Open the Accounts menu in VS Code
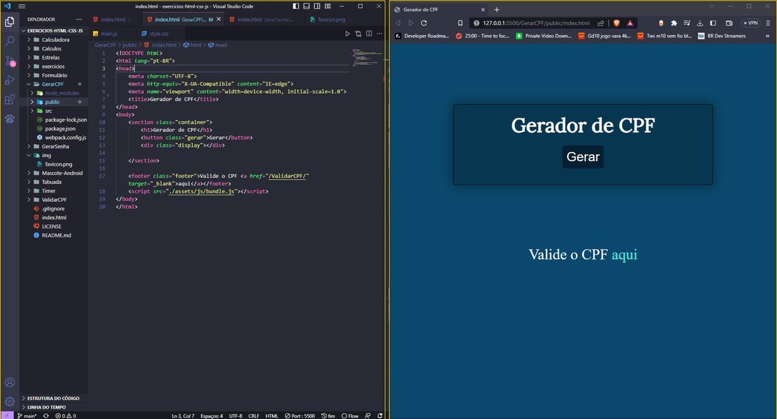This screenshot has height=419, width=777. (x=10, y=383)
